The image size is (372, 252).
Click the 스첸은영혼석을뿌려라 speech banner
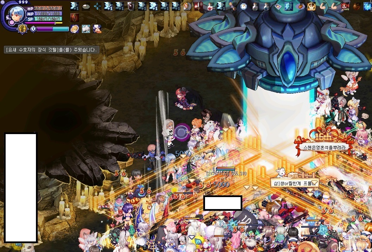click(324, 147)
